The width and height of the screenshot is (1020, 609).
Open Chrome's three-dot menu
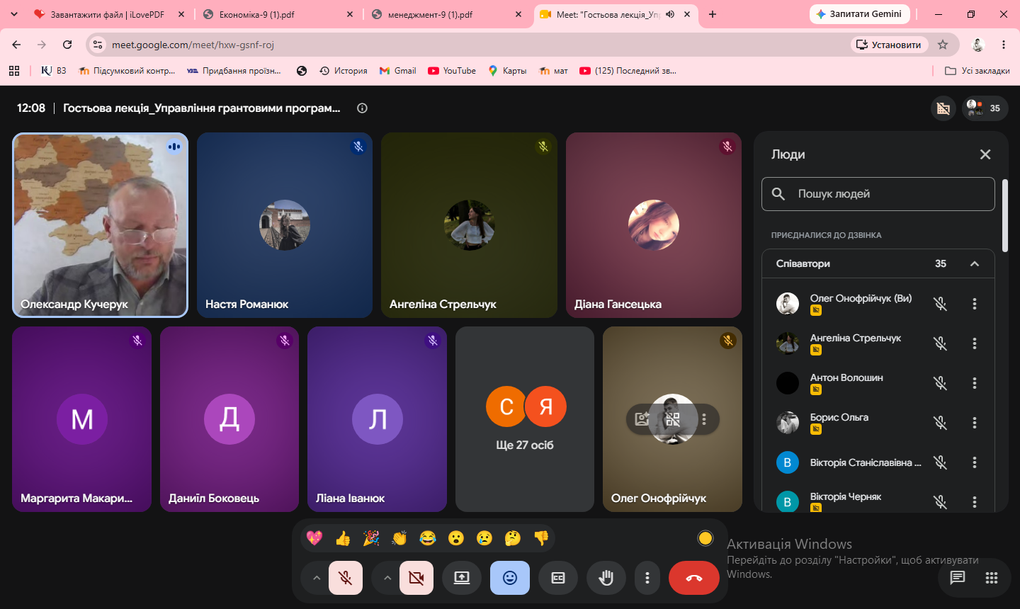click(x=1004, y=45)
